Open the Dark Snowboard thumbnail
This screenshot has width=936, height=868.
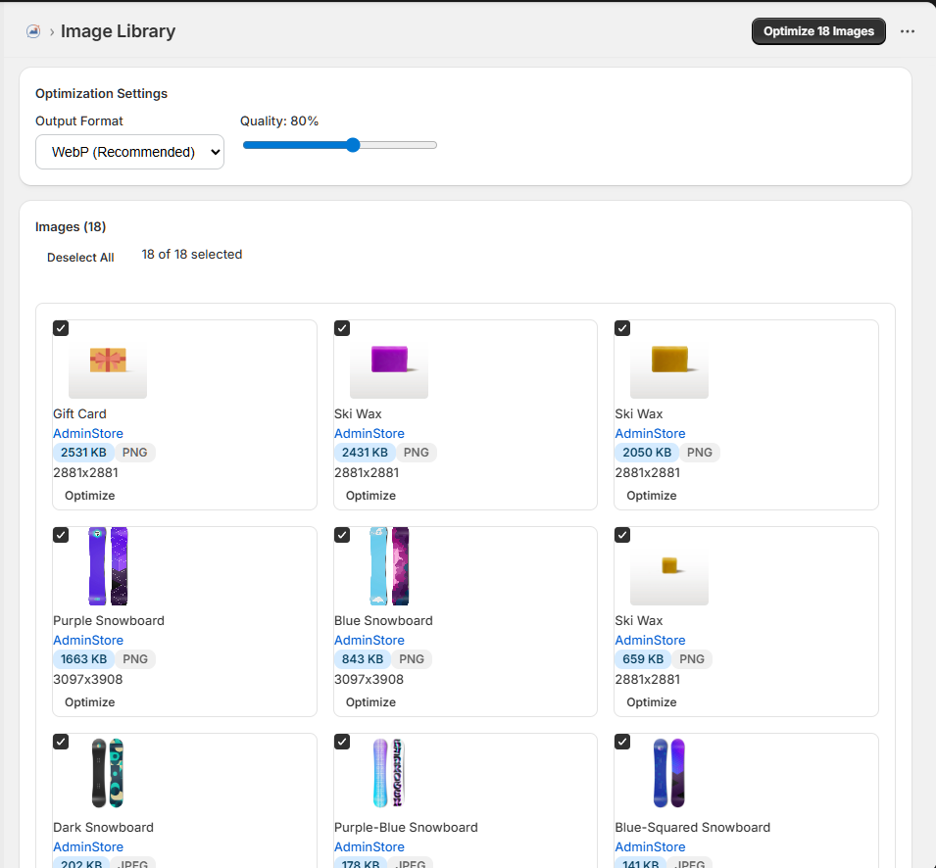(108, 773)
